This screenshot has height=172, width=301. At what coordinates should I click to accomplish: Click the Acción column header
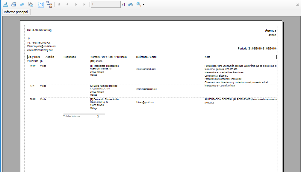click(50, 57)
